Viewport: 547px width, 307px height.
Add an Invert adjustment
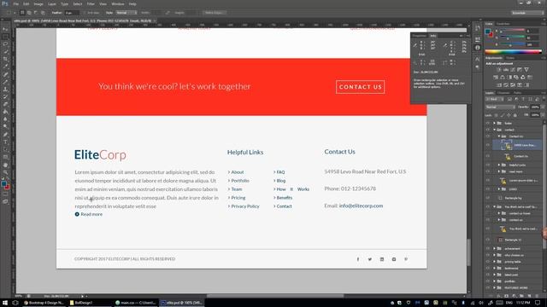pos(499,85)
